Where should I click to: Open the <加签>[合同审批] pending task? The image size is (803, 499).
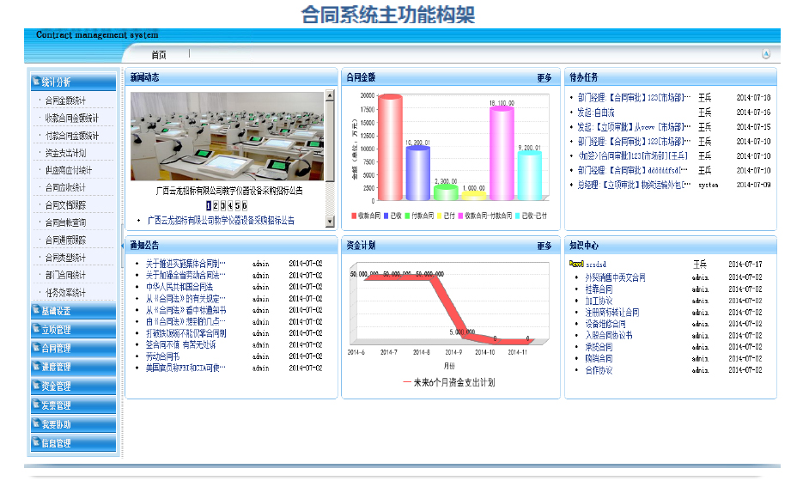pyautogui.click(x=632, y=155)
